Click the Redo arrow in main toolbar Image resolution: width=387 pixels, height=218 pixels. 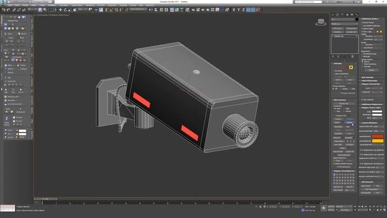tap(8, 10)
